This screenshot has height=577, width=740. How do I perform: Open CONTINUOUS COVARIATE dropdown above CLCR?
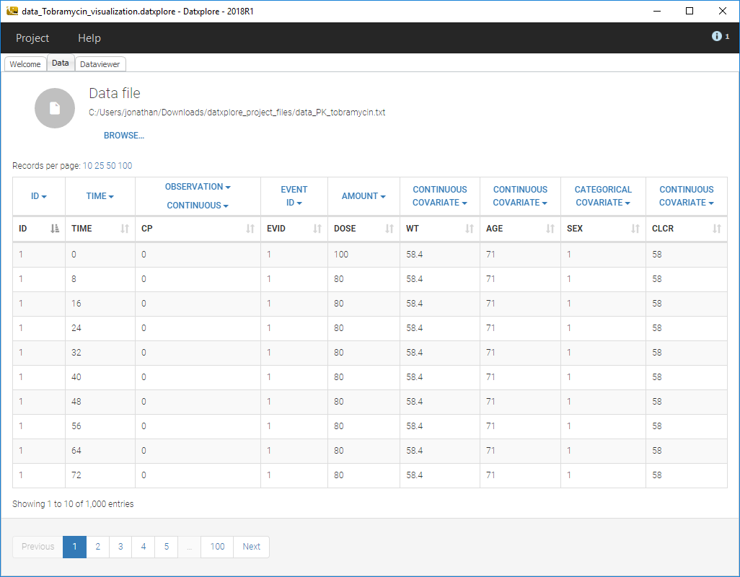coord(687,195)
